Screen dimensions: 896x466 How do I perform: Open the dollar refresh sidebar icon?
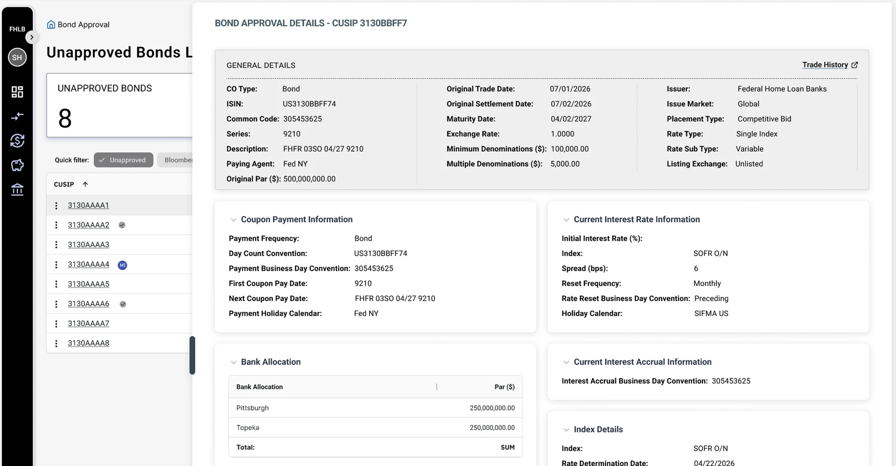pyautogui.click(x=17, y=140)
